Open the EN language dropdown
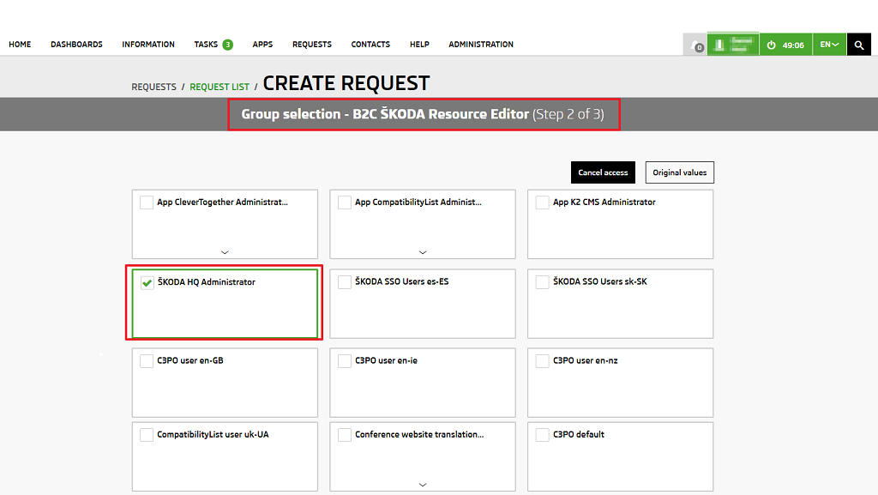The image size is (878, 495). point(829,45)
